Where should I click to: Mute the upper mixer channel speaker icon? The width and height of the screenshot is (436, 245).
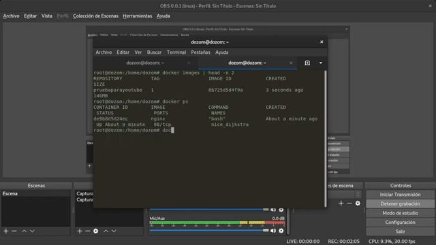tap(273, 210)
